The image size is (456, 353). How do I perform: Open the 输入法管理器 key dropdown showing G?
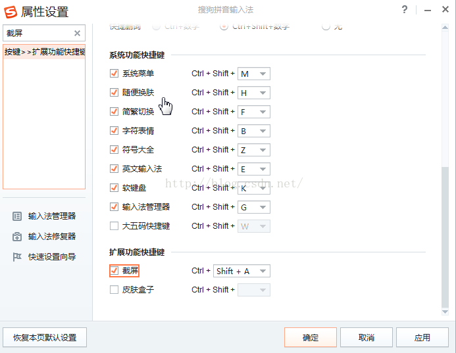(x=254, y=207)
